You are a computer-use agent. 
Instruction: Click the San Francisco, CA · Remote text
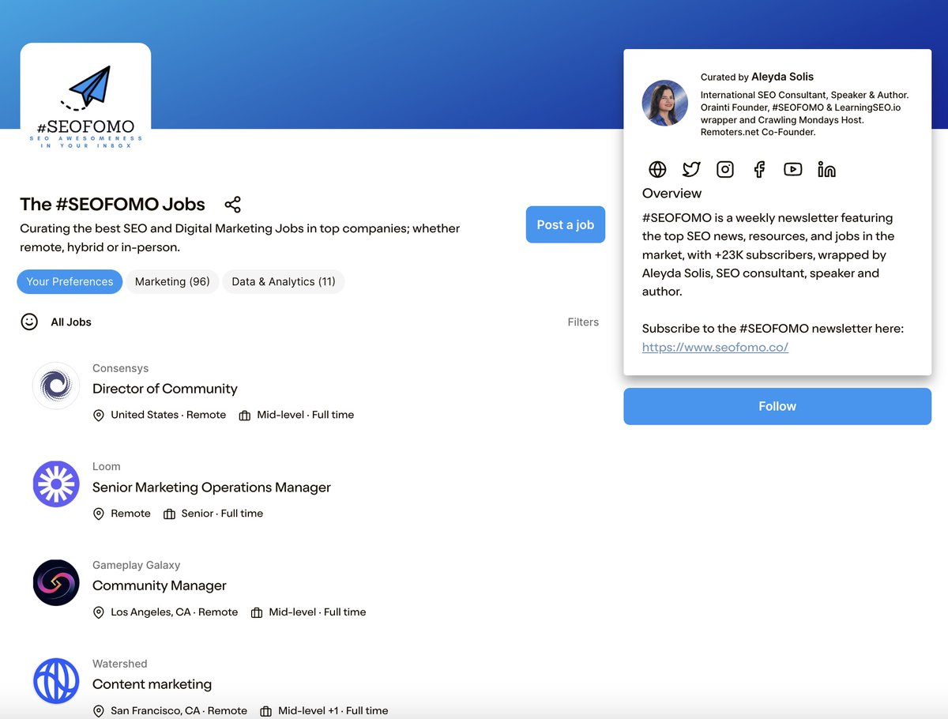[x=179, y=711]
